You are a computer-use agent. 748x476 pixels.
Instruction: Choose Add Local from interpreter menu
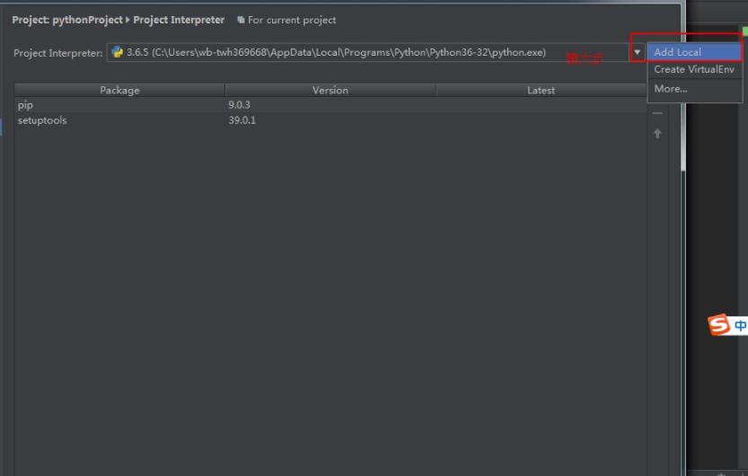[x=694, y=52]
